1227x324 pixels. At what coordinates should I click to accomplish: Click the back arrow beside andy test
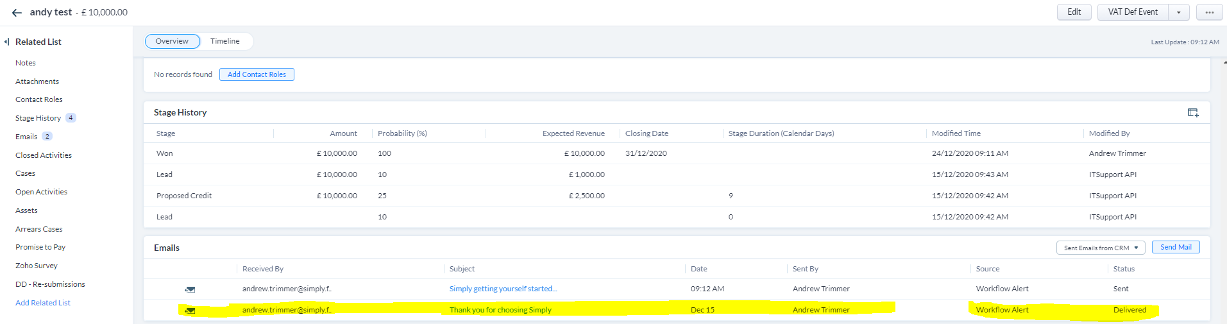(17, 12)
